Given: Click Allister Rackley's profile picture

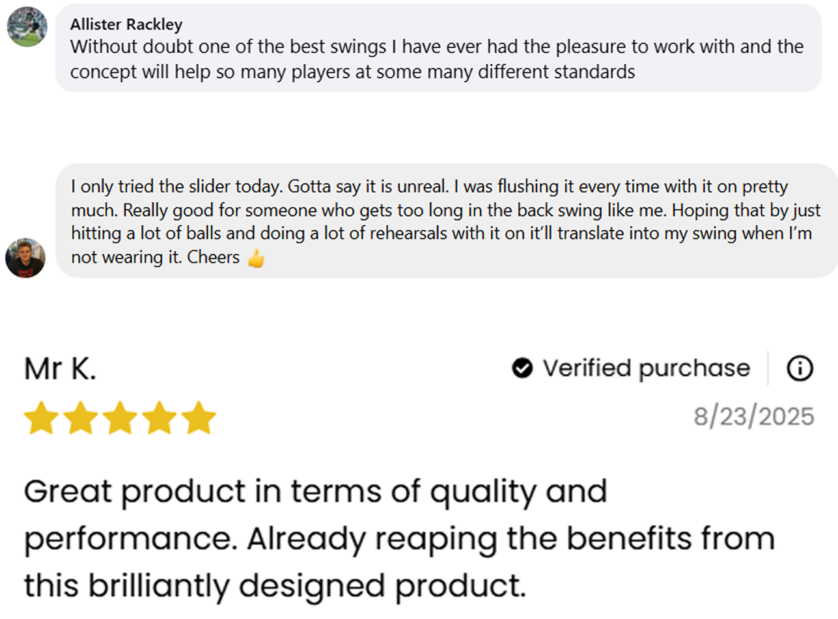Looking at the screenshot, I should (x=27, y=27).
